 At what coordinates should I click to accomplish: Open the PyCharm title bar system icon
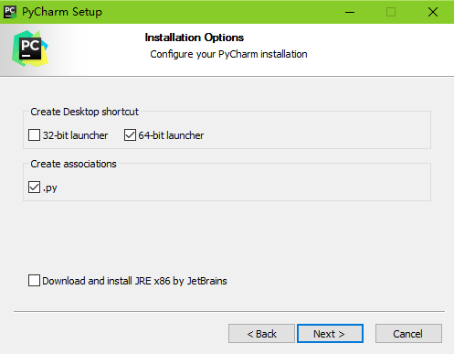click(x=10, y=12)
